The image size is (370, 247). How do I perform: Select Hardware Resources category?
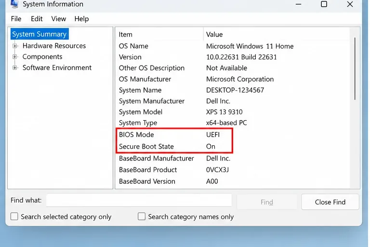coord(54,46)
